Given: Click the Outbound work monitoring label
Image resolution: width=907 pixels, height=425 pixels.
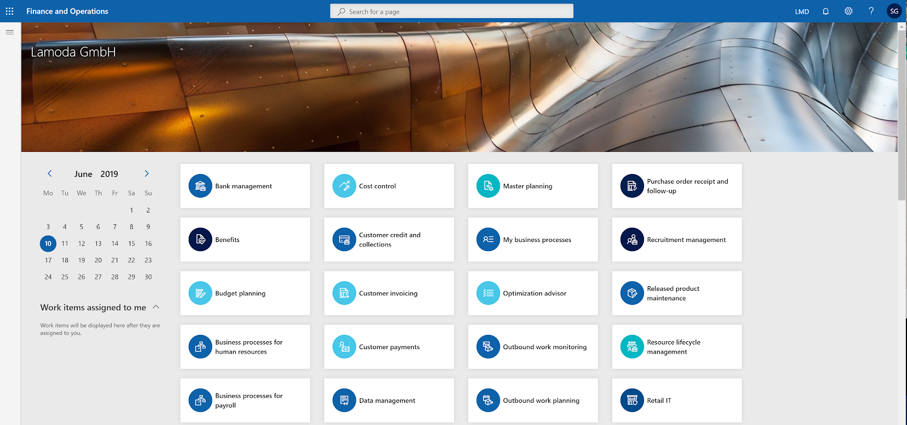Looking at the screenshot, I should pyautogui.click(x=545, y=347).
